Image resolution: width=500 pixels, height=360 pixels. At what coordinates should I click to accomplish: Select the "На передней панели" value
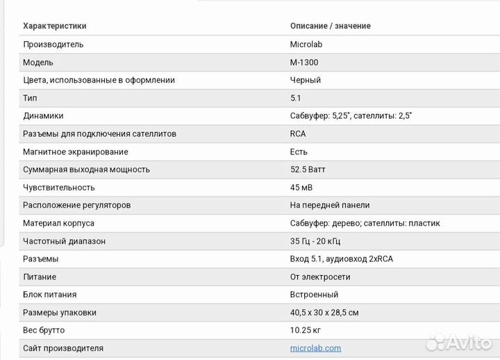[330, 205]
